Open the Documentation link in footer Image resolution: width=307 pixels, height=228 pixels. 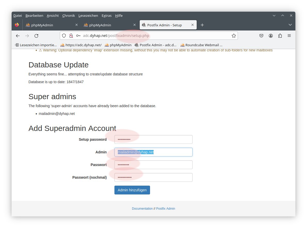tap(142, 209)
